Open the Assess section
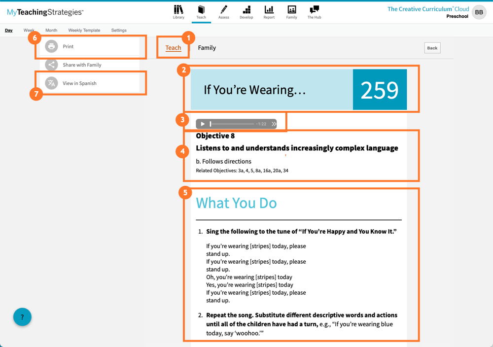The image size is (493, 347). pos(224,12)
